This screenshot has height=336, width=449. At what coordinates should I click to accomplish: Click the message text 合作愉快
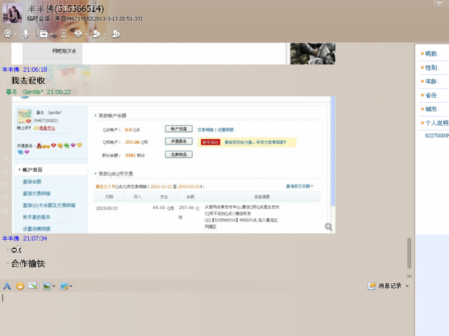click(x=28, y=264)
